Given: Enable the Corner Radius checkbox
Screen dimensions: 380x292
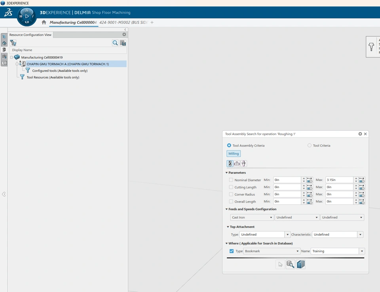Looking at the screenshot, I should click(231, 194).
